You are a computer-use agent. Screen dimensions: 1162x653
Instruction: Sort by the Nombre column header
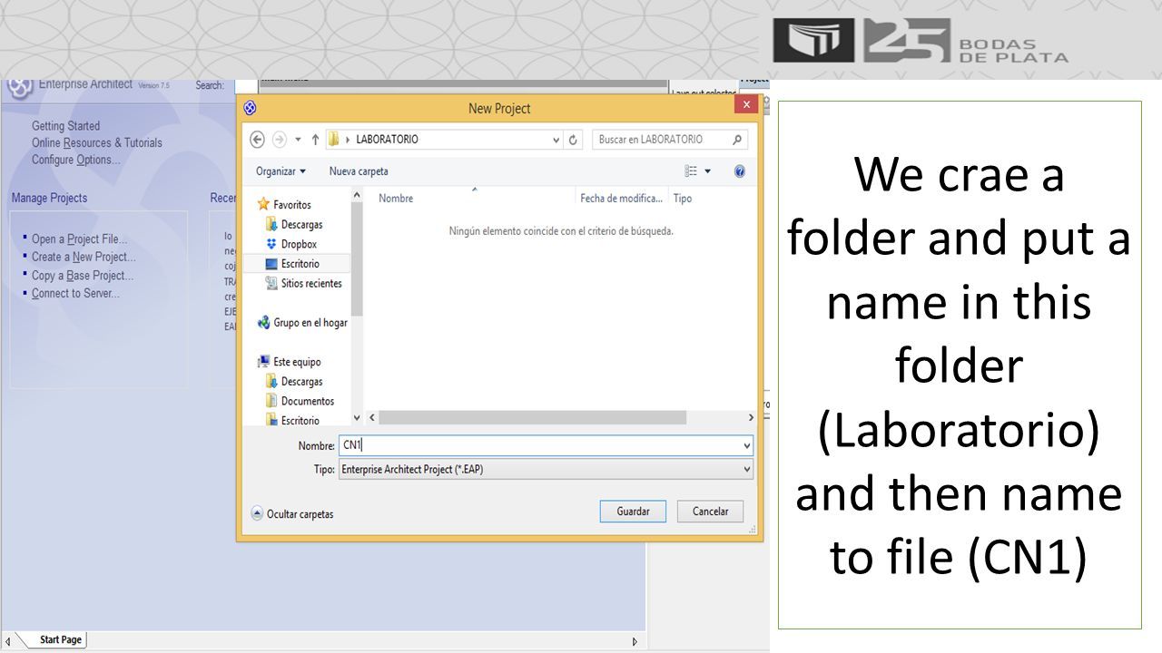[x=396, y=199]
